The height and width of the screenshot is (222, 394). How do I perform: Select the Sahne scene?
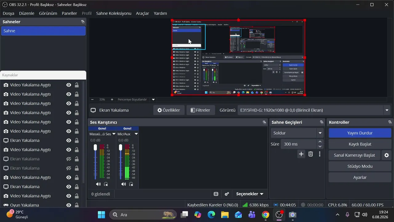point(43,31)
